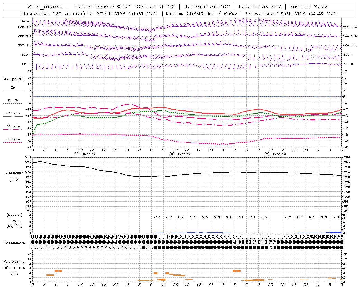
Task: Click the Td 2м dew point legend entry
Action: [13, 100]
